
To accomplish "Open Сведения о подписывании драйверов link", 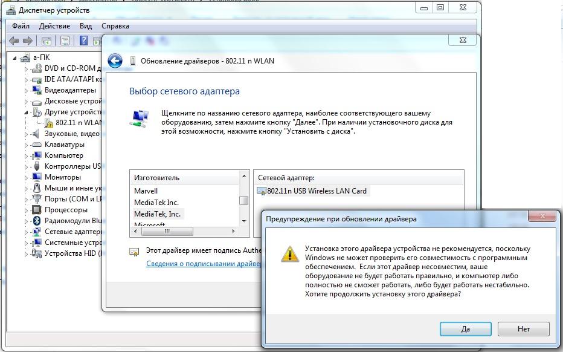I will (204, 264).
